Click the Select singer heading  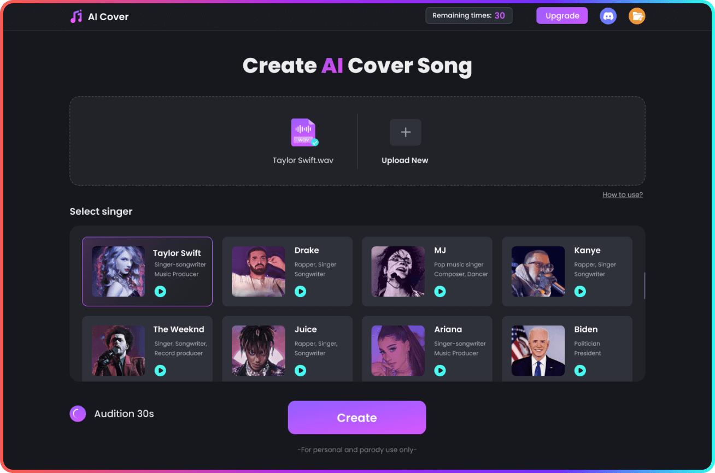coord(101,211)
